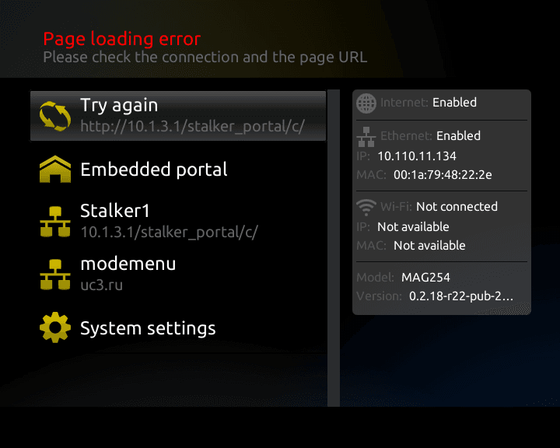The height and width of the screenshot is (448, 560).
Task: Click the System settings gear icon
Action: [x=54, y=328]
